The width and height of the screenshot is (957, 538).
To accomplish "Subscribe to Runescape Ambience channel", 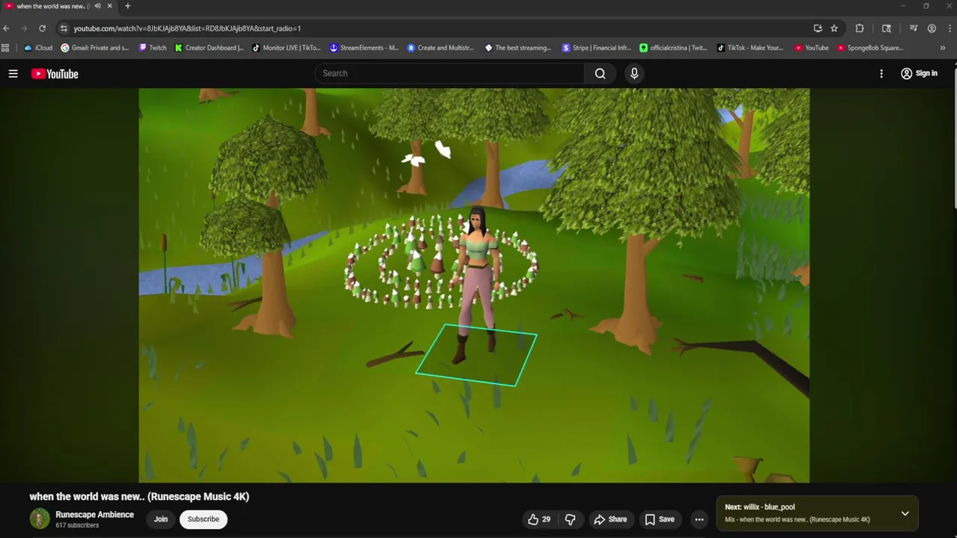I will (203, 519).
